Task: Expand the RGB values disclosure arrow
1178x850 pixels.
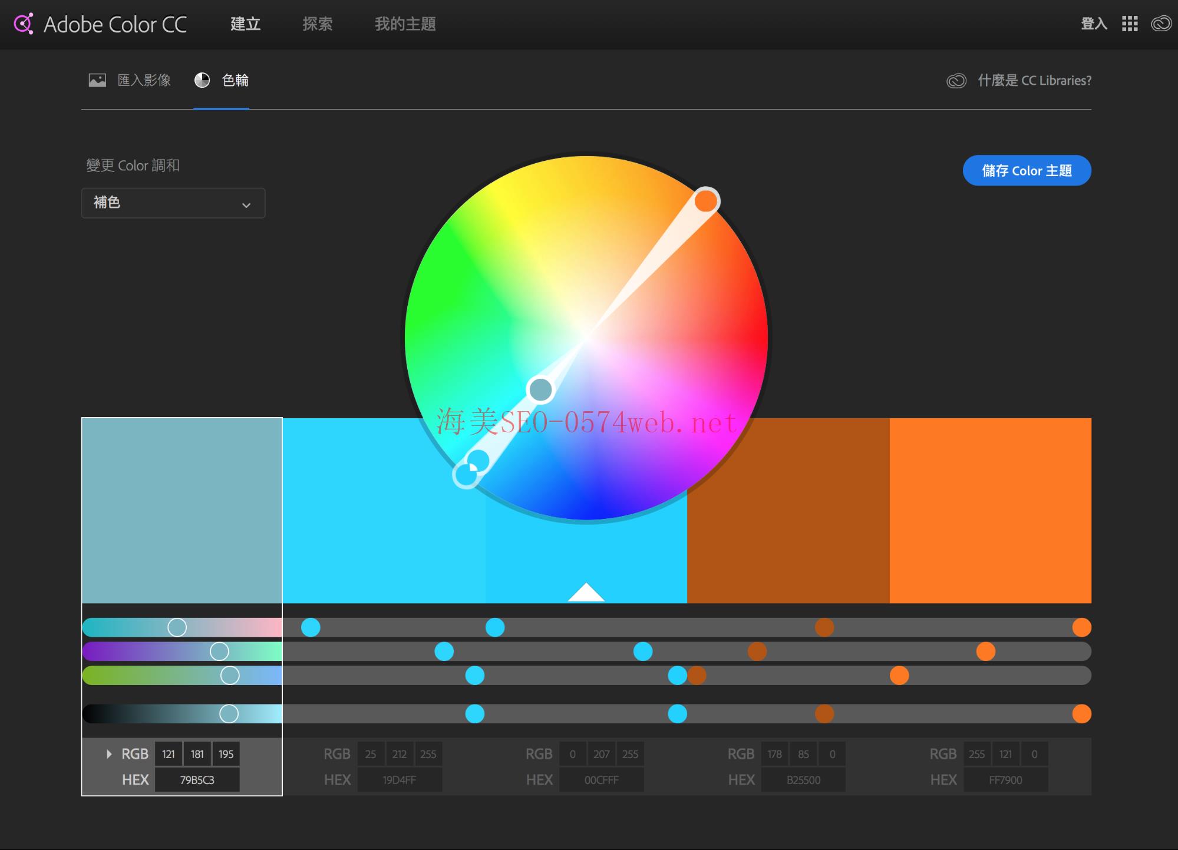Action: pos(108,753)
